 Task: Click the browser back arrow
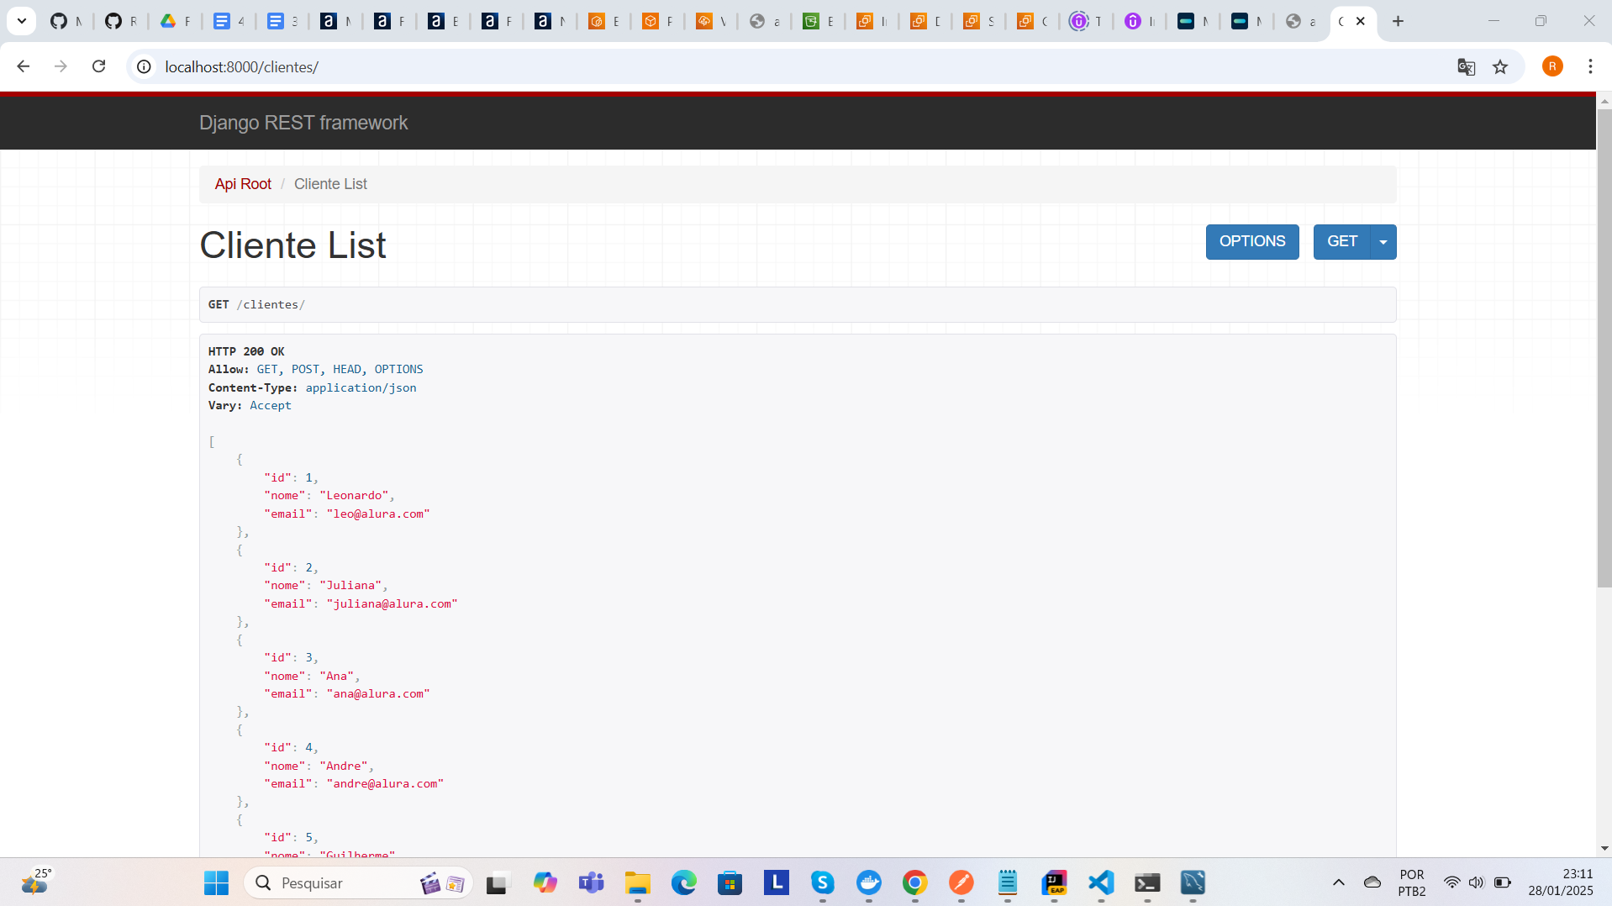24,66
